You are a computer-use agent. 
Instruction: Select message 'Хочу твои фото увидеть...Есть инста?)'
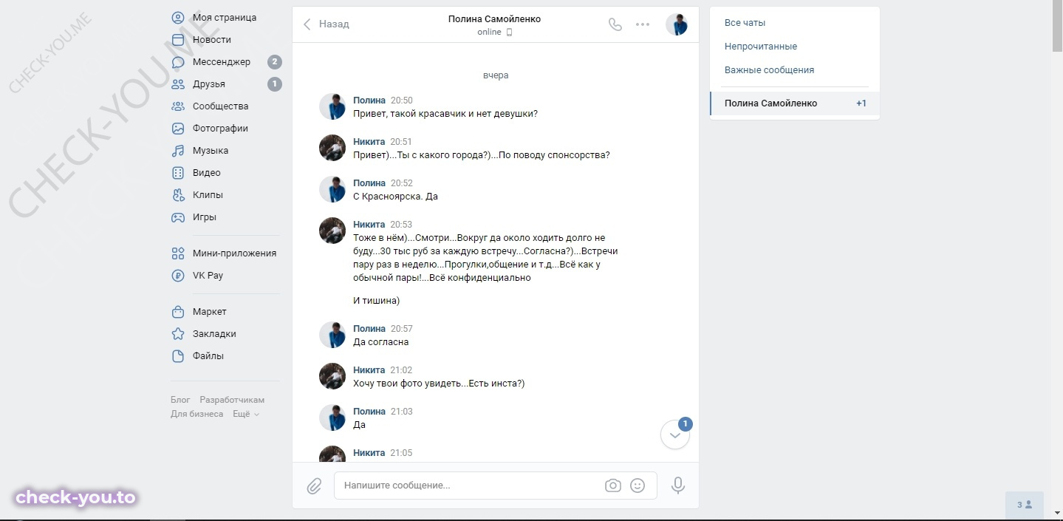click(x=439, y=384)
